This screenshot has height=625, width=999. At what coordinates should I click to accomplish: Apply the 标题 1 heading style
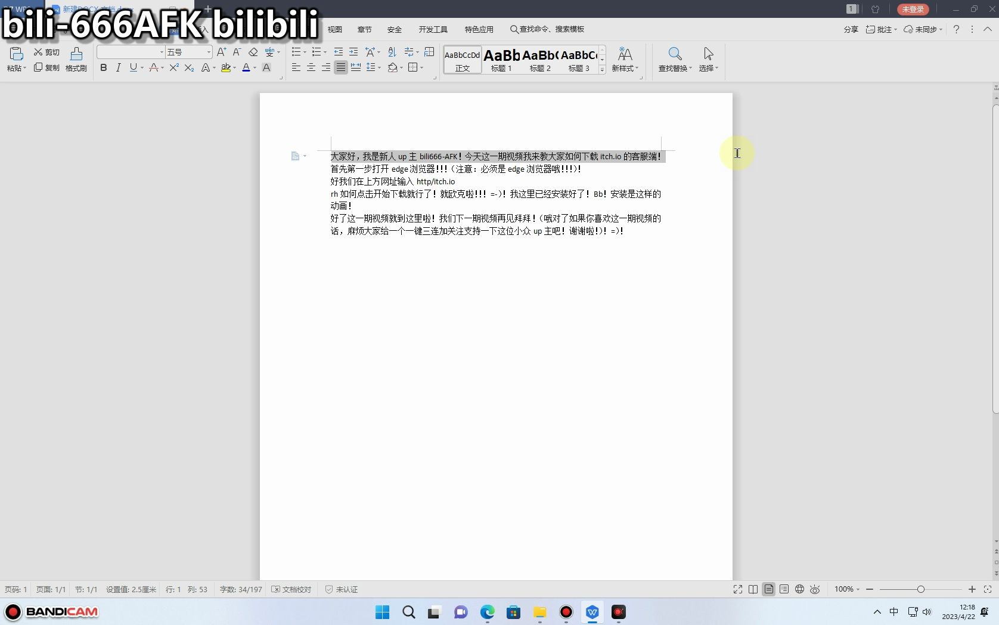tap(501, 60)
